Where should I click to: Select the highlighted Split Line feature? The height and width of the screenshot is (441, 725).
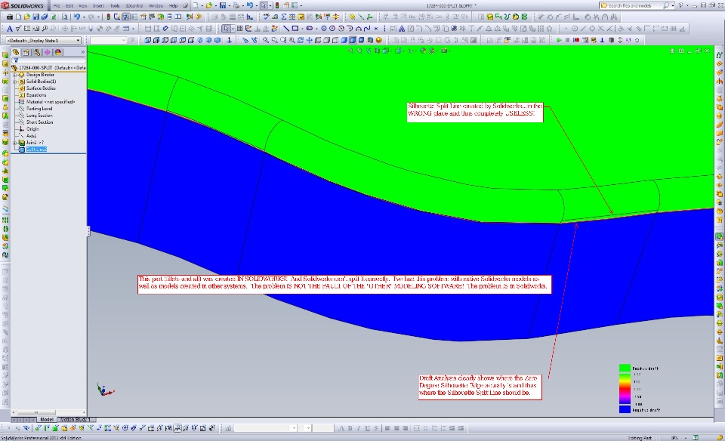[36, 150]
